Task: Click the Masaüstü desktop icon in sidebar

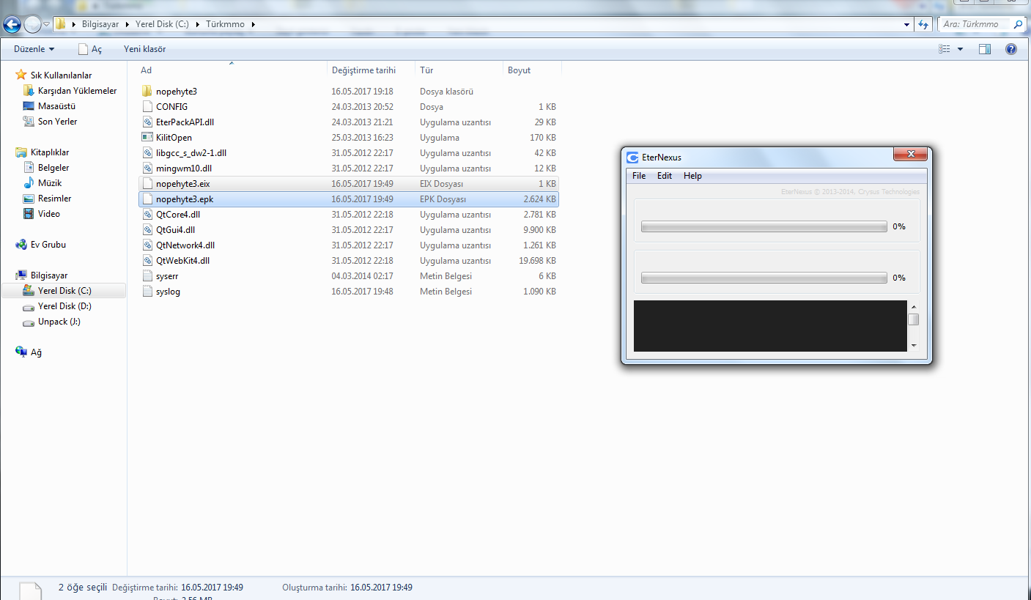Action: tap(29, 106)
